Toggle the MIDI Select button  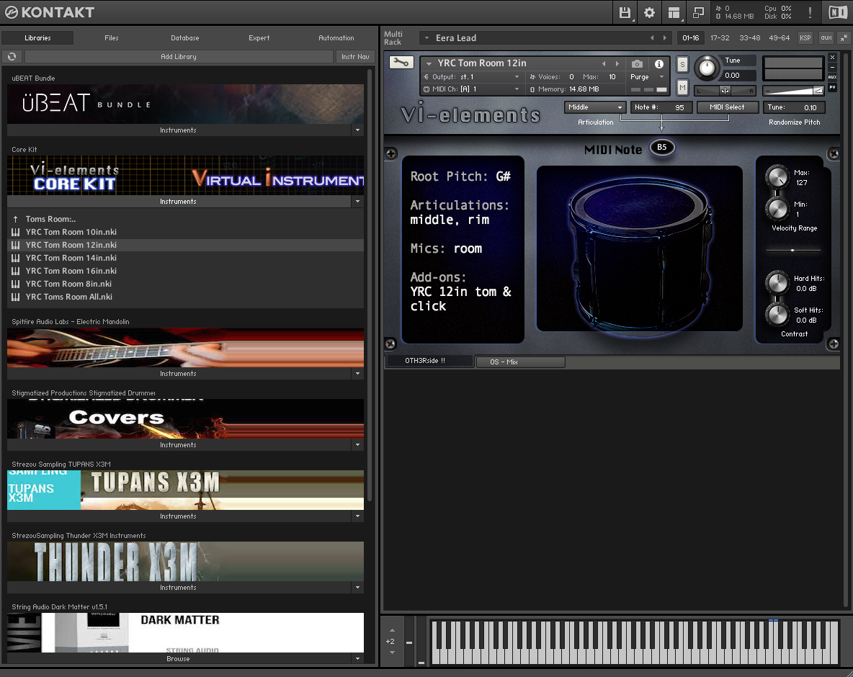point(727,107)
